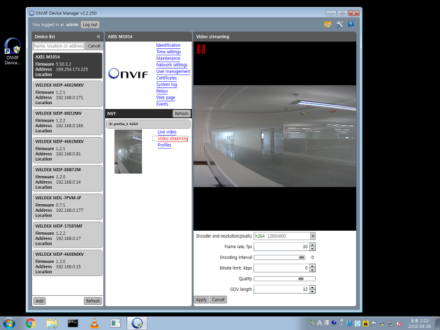Image resolution: width=440 pixels, height=330 pixels.
Task: Open the Identification link
Action: (x=168, y=45)
